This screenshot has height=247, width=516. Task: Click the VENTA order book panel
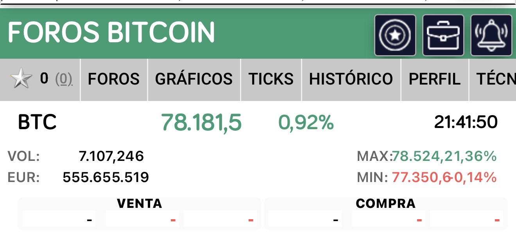tap(140, 214)
